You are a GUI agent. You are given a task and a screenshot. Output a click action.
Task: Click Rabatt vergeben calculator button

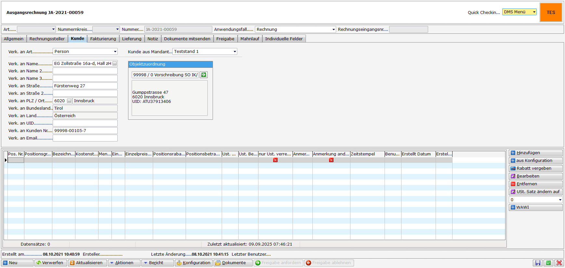pos(535,168)
